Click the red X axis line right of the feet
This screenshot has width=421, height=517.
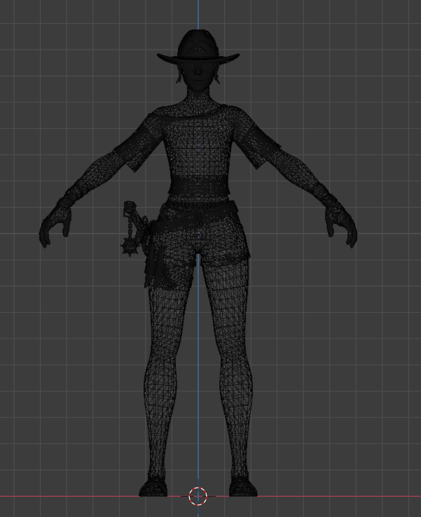pyautogui.click(x=336, y=496)
